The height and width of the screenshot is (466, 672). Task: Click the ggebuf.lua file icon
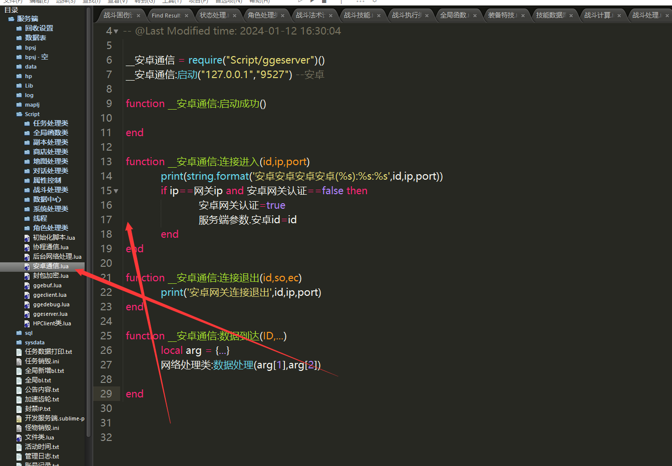point(27,286)
